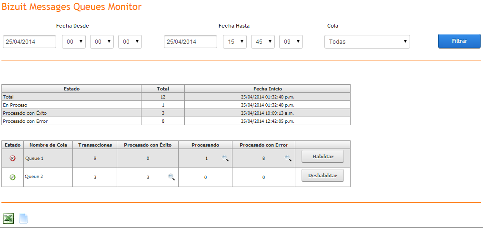Viewport: 483px width, 228px height.
Task: Select the Procesado con Éxito summary row
Action: pyautogui.click(x=176, y=113)
